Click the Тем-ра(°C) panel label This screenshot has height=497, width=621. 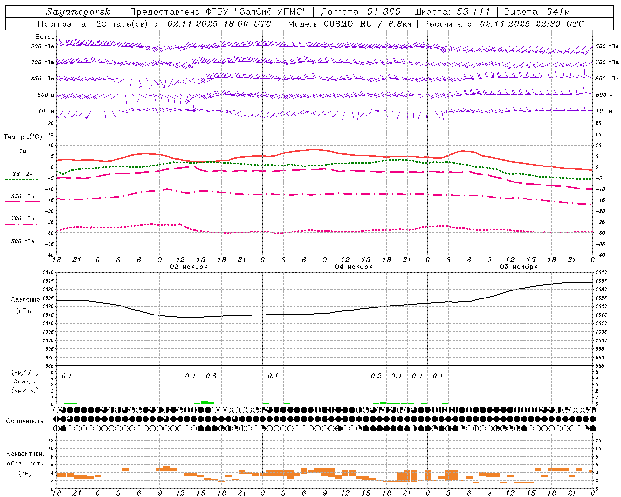tap(23, 137)
